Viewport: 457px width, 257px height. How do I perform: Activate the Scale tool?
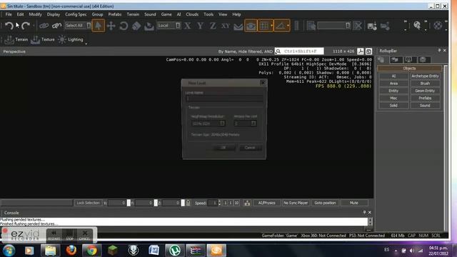[136, 26]
